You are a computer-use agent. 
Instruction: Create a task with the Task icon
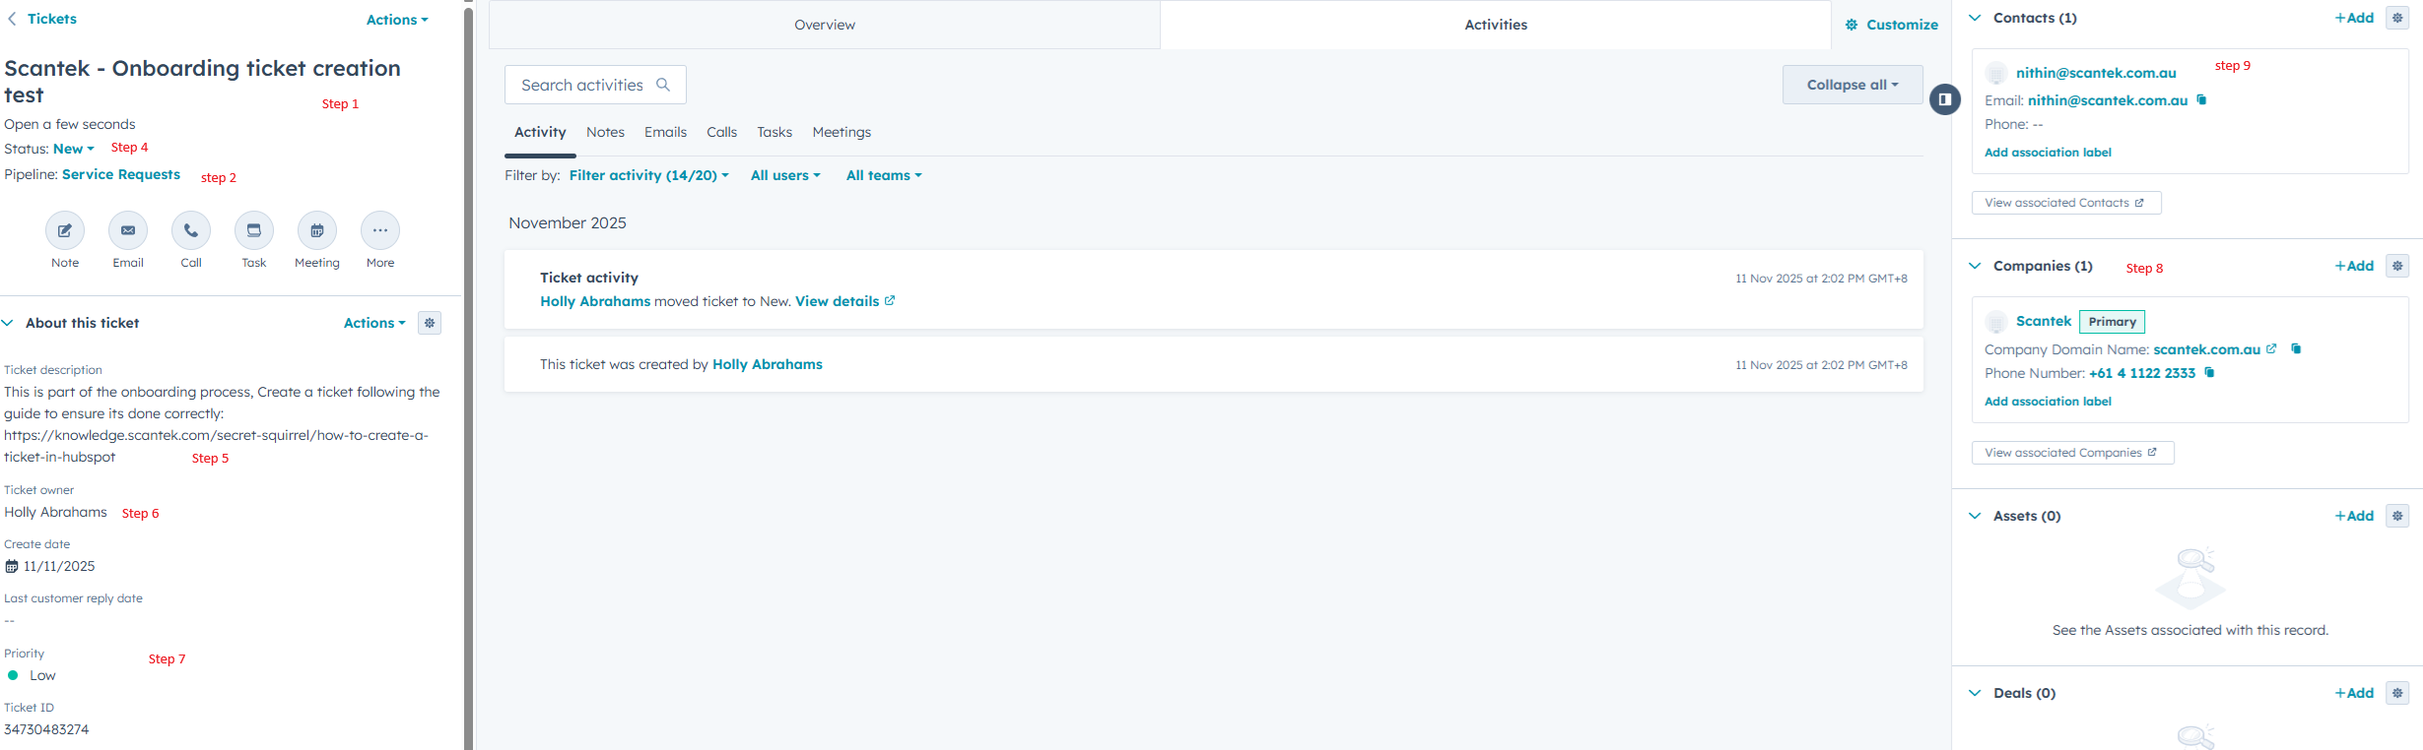(254, 230)
